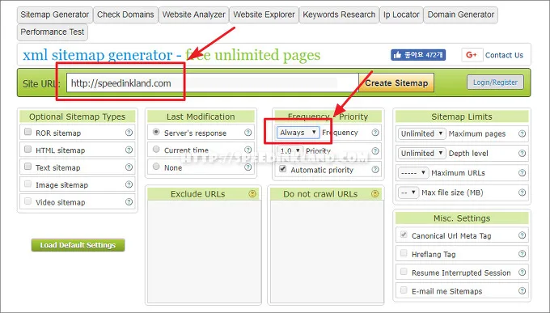Viewport: 550px width, 313px height.
Task: Open Performance Test tab
Action: 53,32
